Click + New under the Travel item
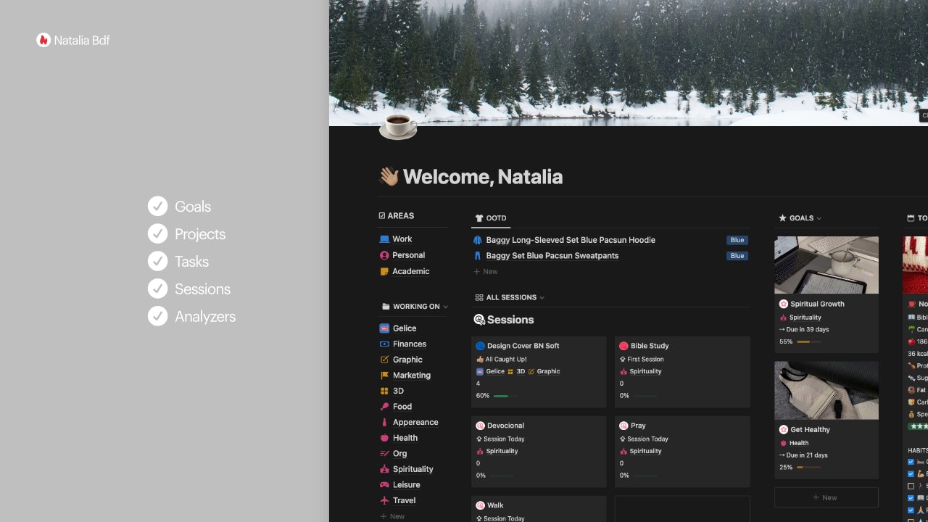This screenshot has width=928, height=522. 392,516
